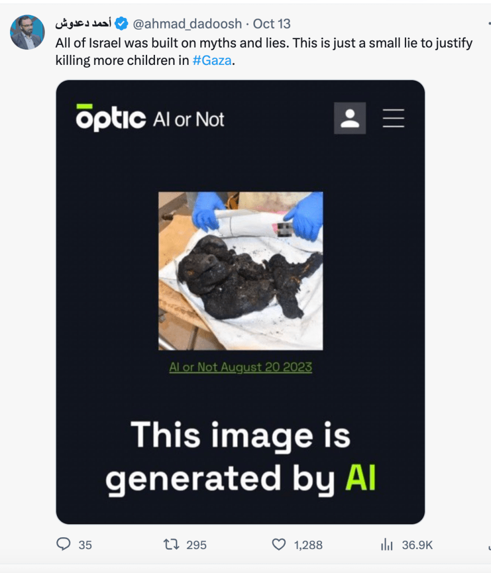Click the blue verified badge

click(x=121, y=24)
